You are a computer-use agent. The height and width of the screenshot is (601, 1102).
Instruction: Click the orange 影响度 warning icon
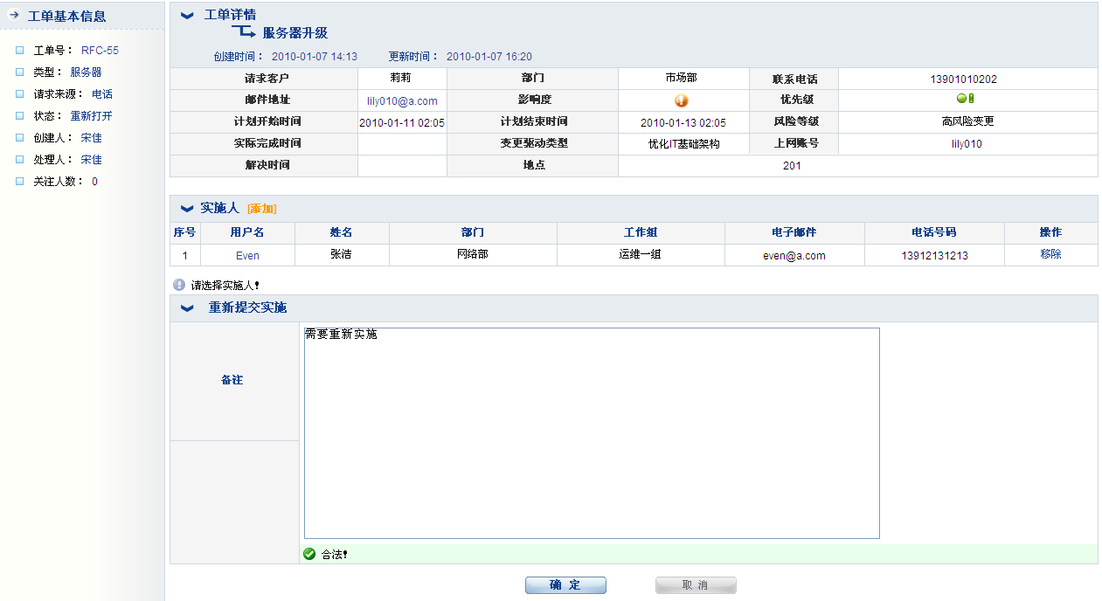[x=682, y=100]
